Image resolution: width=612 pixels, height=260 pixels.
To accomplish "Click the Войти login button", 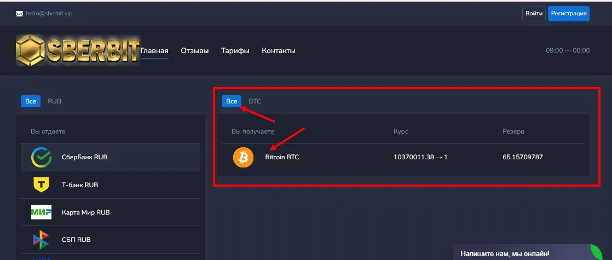I will [x=534, y=14].
